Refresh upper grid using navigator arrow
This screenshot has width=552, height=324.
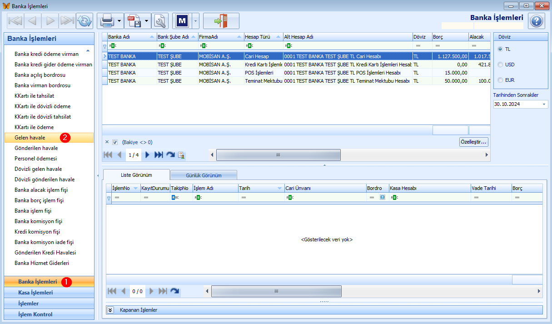[170, 155]
